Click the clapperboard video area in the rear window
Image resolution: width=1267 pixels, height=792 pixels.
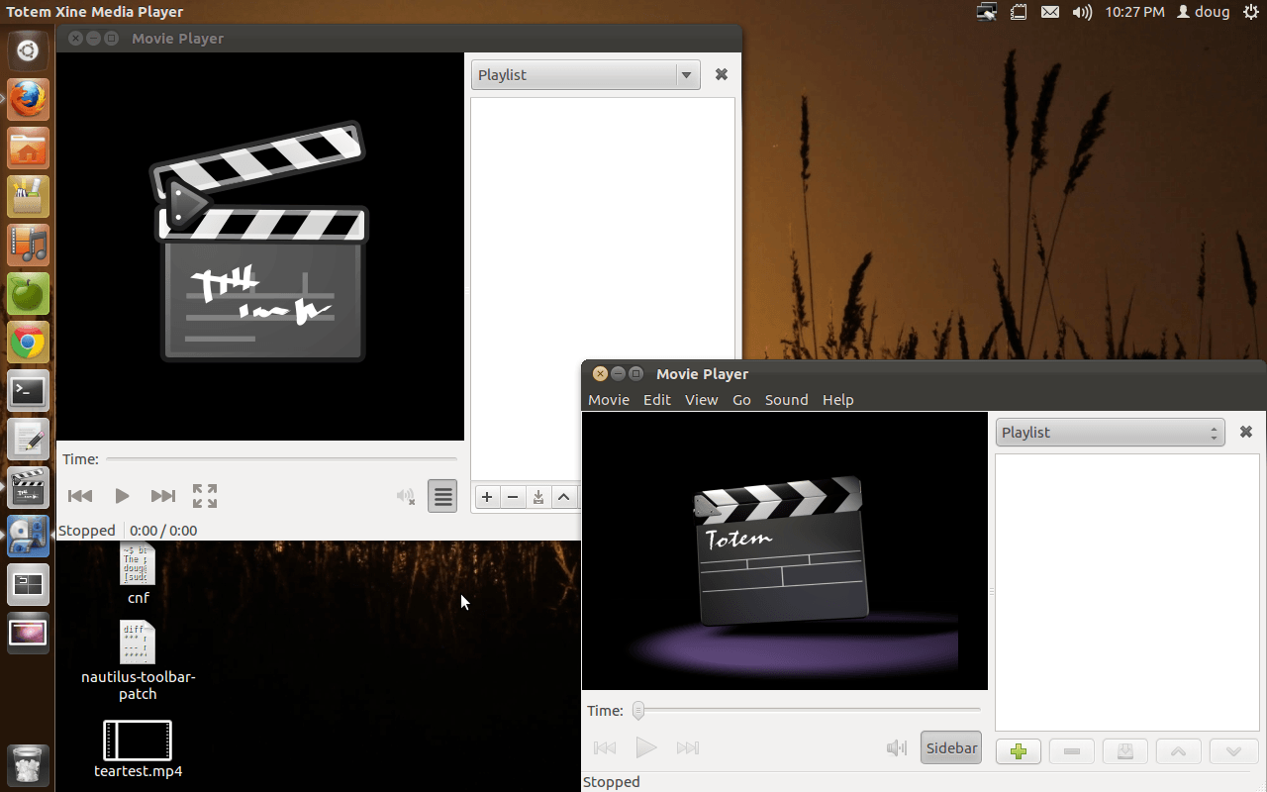(x=260, y=247)
